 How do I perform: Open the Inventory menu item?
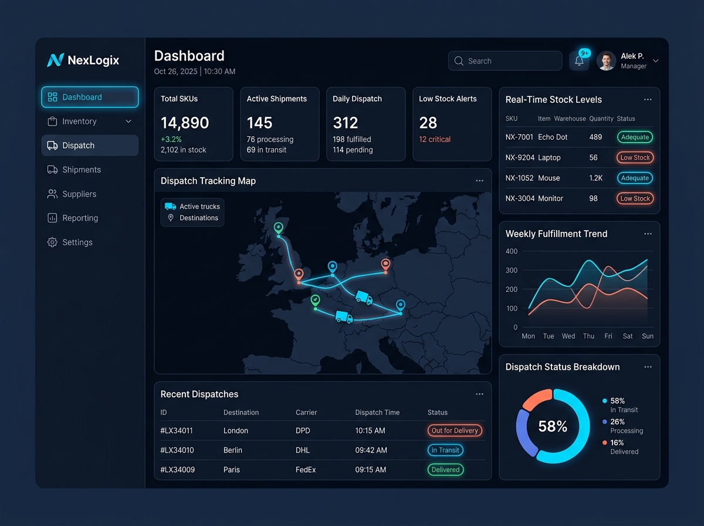[90, 122]
